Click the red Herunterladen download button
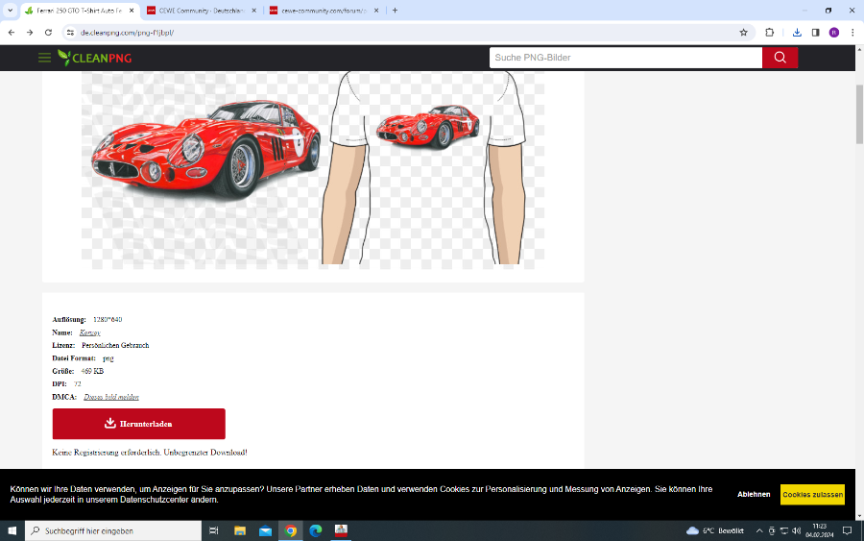864x541 pixels. (x=138, y=424)
